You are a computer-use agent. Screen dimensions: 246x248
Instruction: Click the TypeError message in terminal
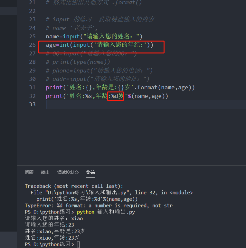(x=99, y=205)
